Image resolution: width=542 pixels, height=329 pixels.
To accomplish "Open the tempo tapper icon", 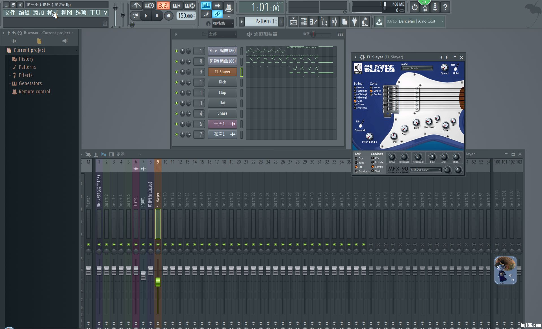I will coord(365,21).
